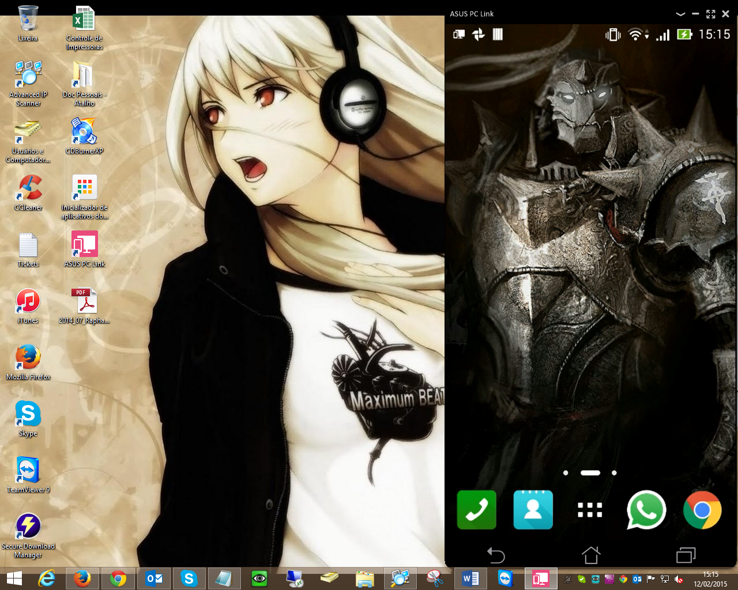Switch to TeamViewer on the taskbar
The width and height of the screenshot is (738, 590).
(x=506, y=578)
